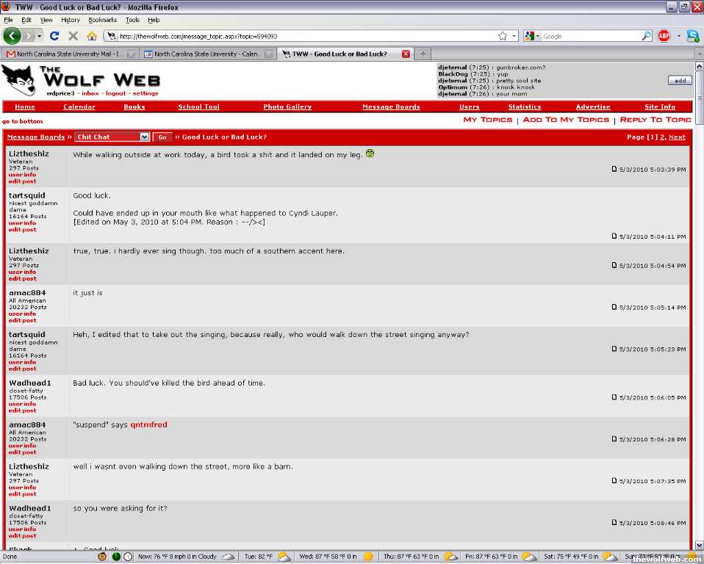Click post icon beside 5:03:39 PM timestamp

[x=614, y=169]
